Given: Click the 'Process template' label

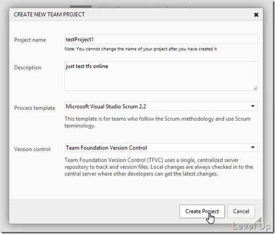Looking at the screenshot, I should tap(35, 108).
